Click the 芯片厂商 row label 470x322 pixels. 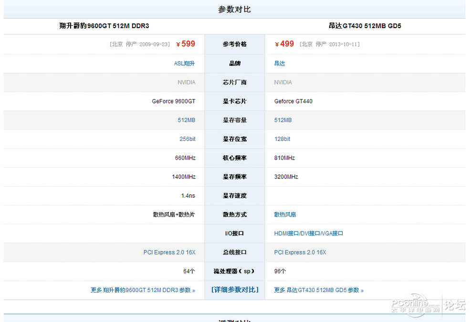(235, 82)
